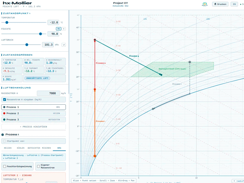The image size is (244, 183).
Task: Click the Raumluft logo icon in header
Action: (205, 4)
